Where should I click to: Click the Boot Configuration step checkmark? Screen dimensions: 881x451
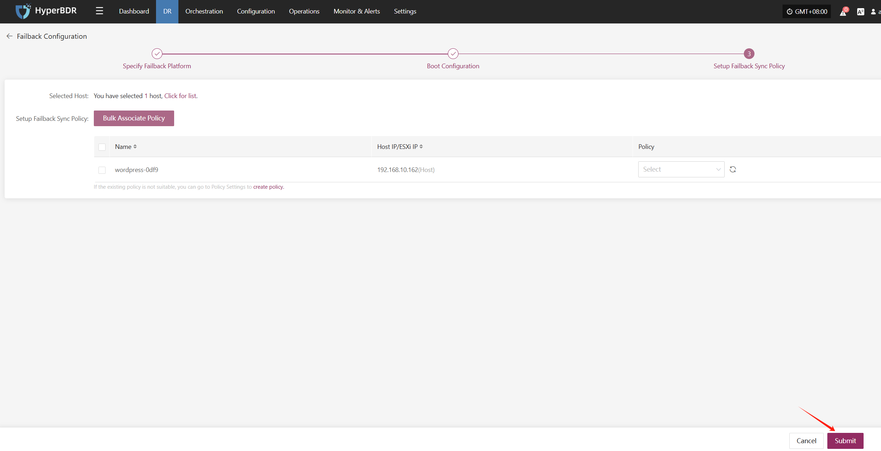tap(453, 54)
